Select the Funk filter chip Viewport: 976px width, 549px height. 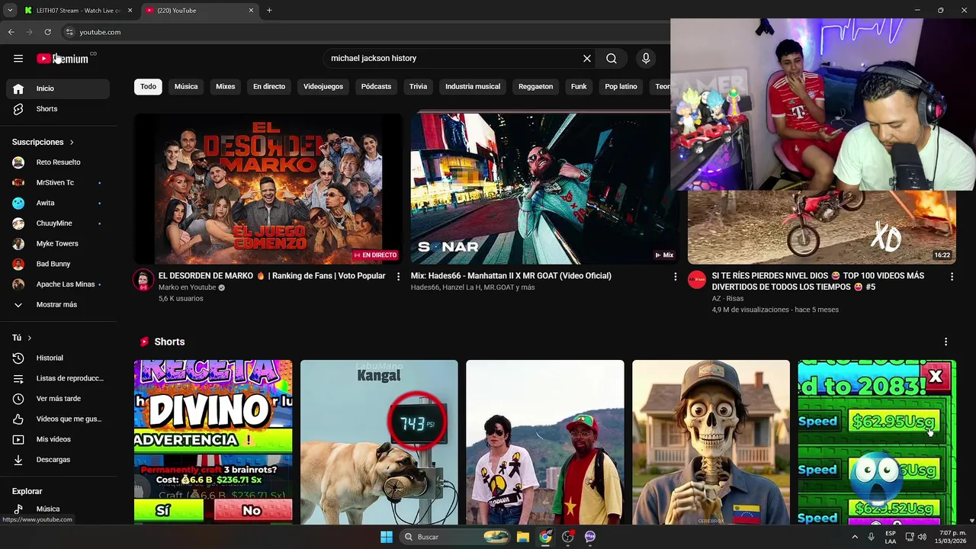[x=579, y=87]
